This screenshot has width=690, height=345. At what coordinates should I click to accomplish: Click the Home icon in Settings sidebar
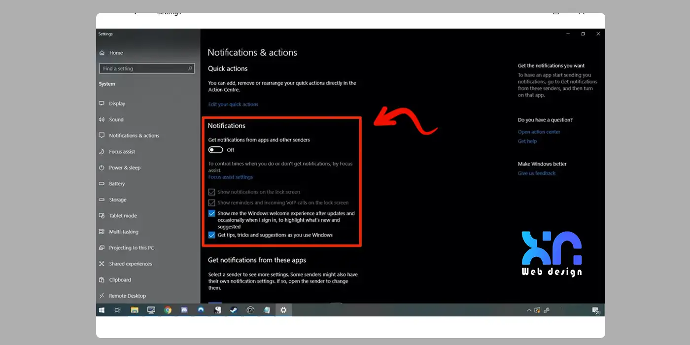pyautogui.click(x=102, y=53)
